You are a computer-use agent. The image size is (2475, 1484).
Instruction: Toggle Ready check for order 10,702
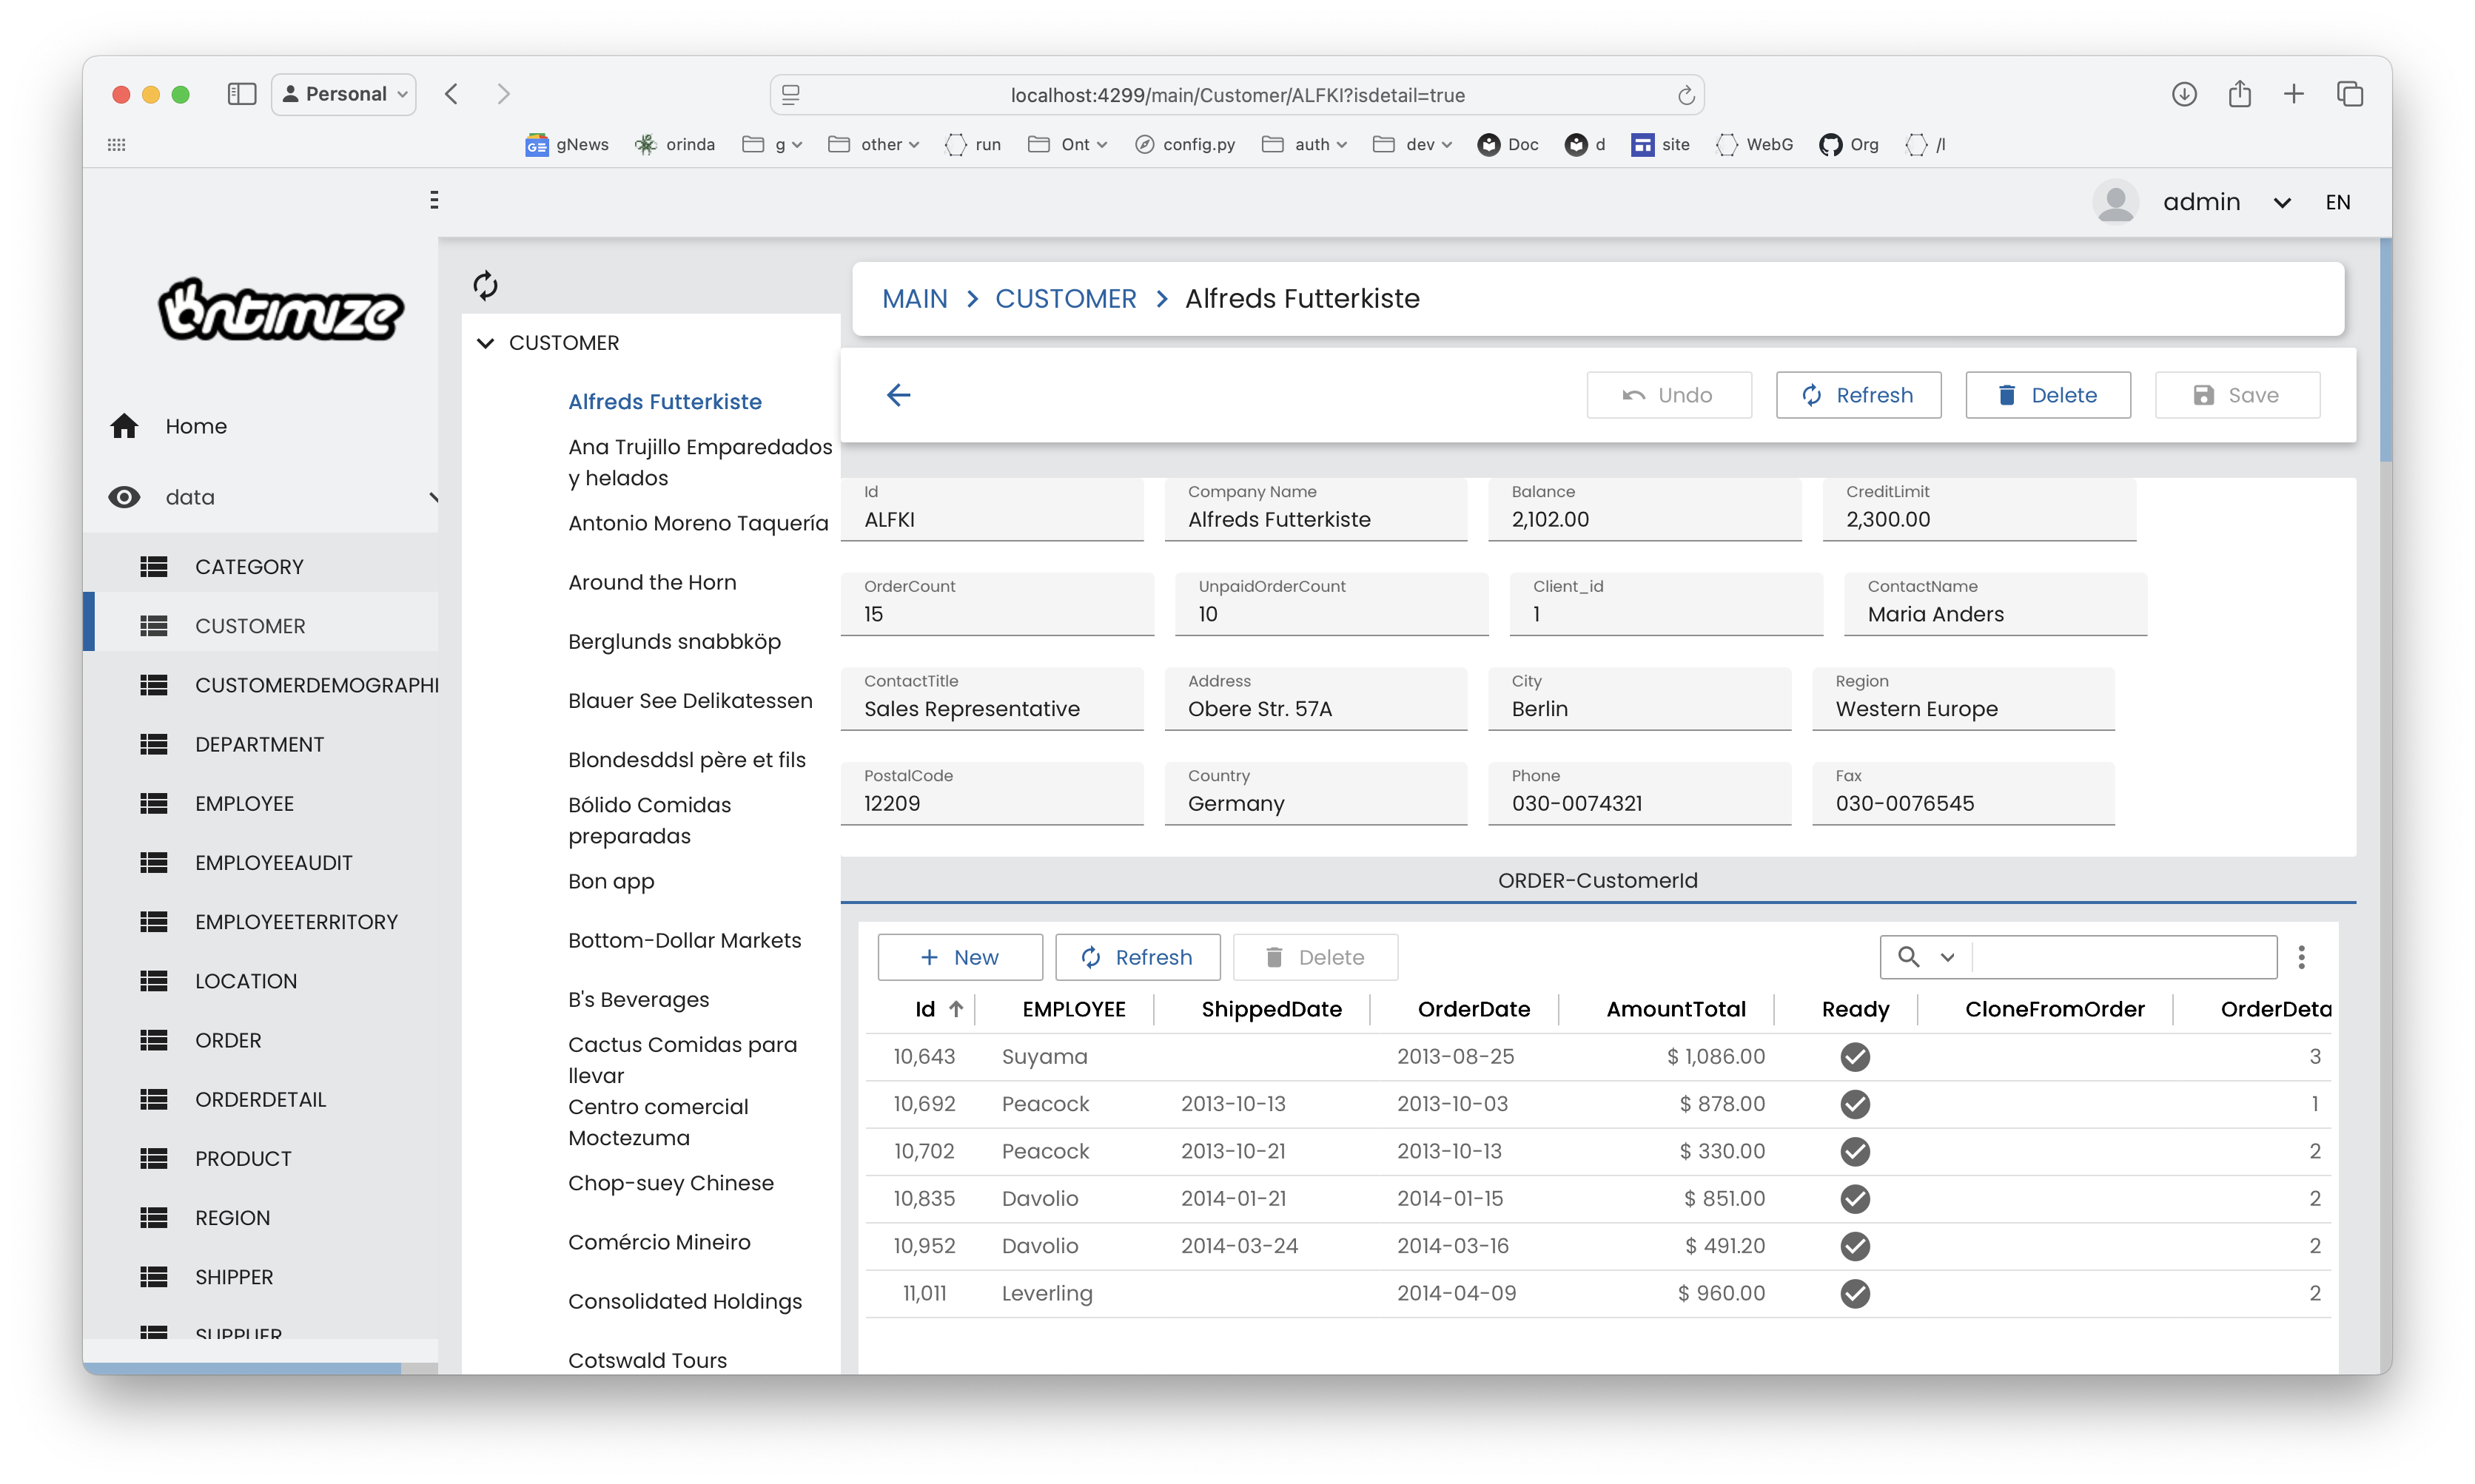1855,1151
